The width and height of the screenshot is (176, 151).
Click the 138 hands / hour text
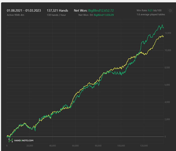[56, 15]
